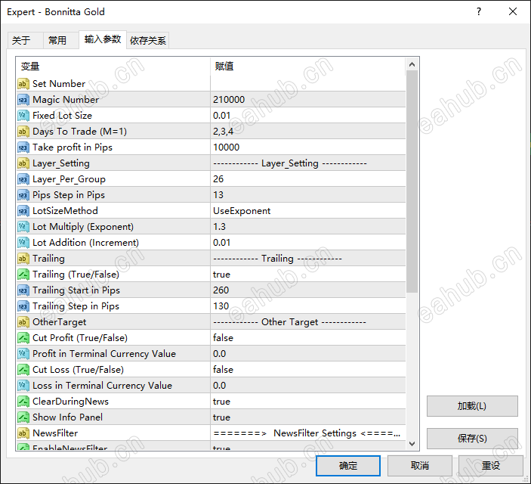Viewport: 531px width, 484px height.
Task: Click the scrollbar down arrow
Action: pyautogui.click(x=412, y=443)
